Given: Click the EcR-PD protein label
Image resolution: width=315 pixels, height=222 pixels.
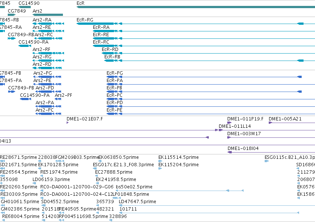Looking at the screenshot, I should click(115, 103).
